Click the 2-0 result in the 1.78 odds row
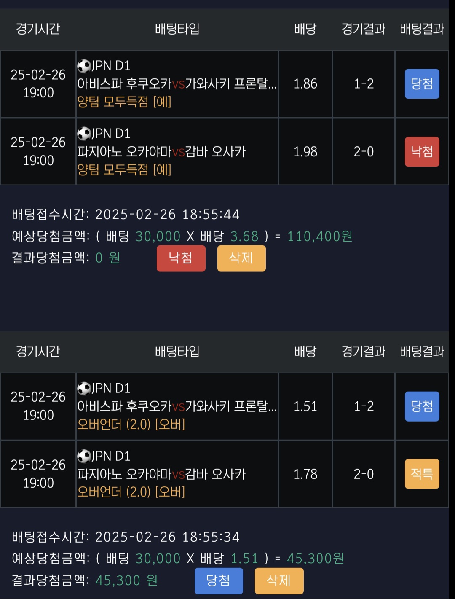The height and width of the screenshot is (599, 455). 364,474
